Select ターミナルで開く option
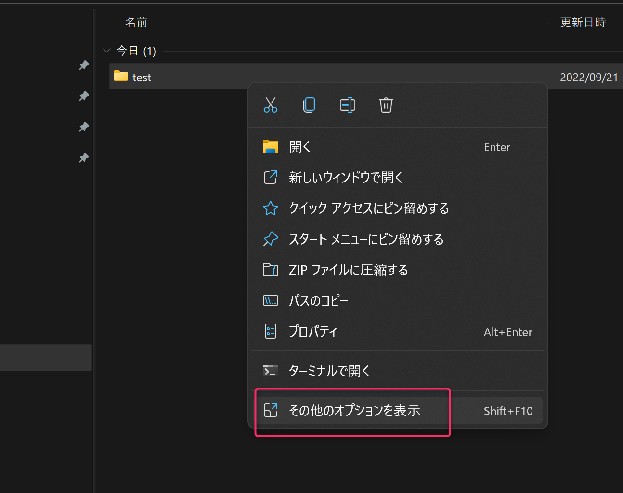The image size is (623, 493). pyautogui.click(x=329, y=371)
